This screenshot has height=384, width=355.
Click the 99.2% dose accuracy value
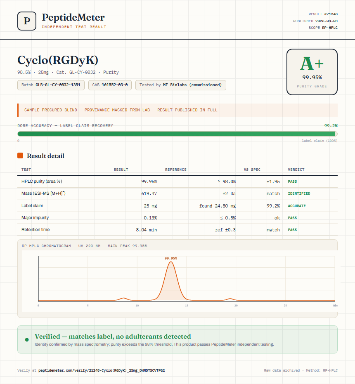(x=331, y=126)
